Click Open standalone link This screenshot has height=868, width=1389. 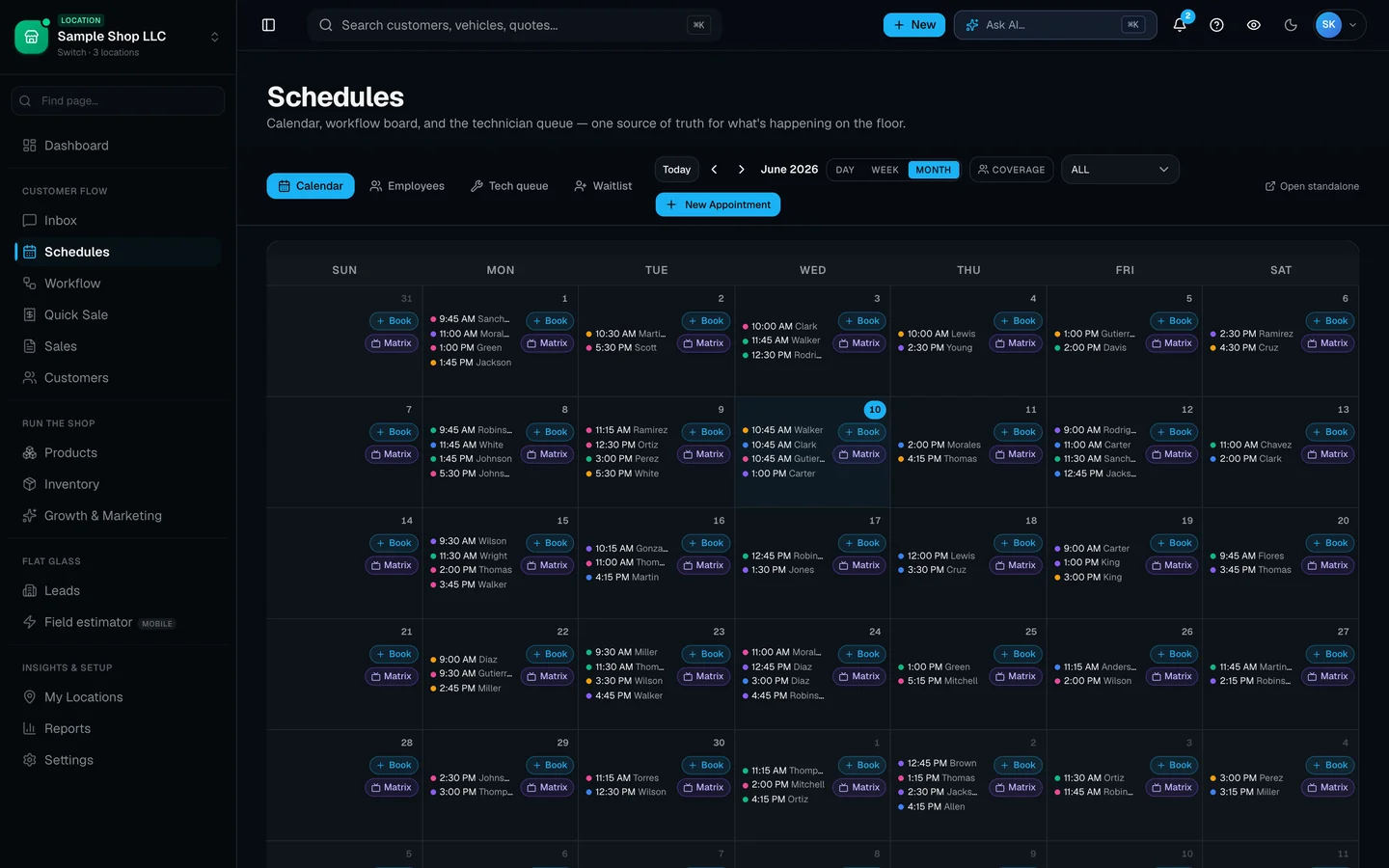coord(1312,186)
